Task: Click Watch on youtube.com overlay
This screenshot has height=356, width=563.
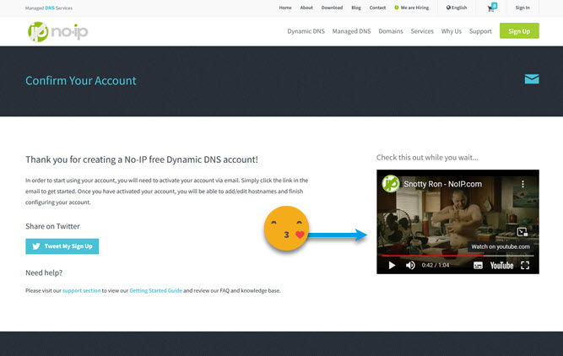Action: click(501, 246)
